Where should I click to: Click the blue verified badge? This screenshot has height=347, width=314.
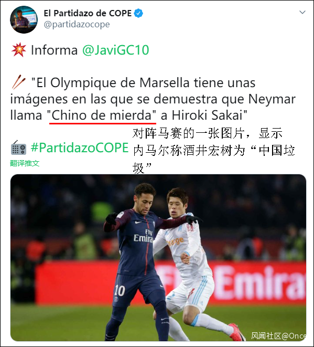point(138,13)
